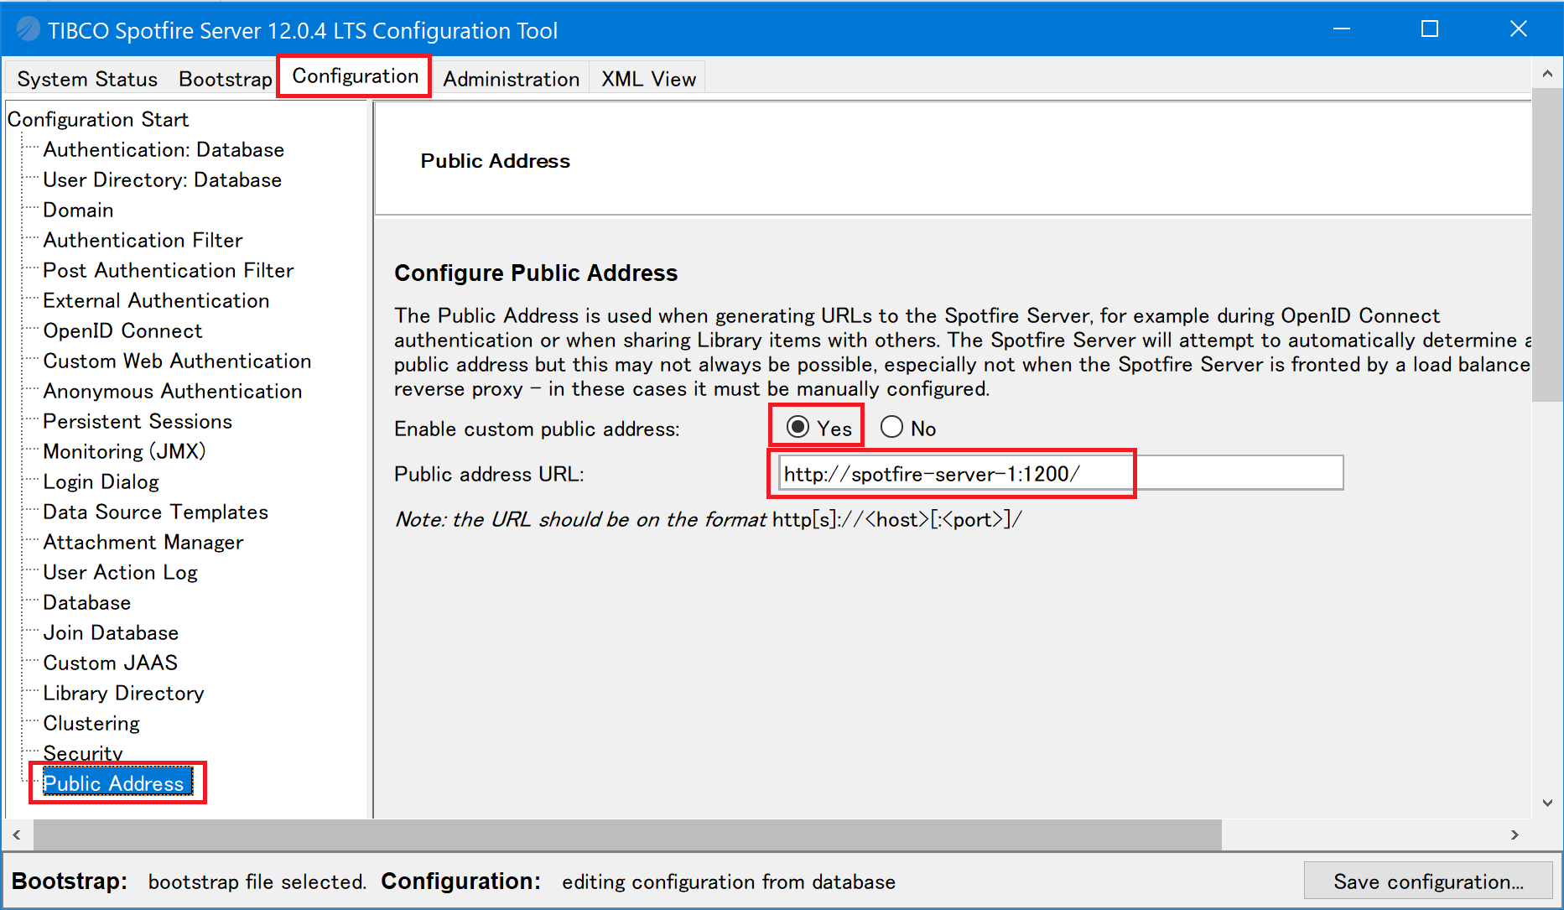Switch to XML View tab
This screenshot has height=910, width=1564.
(x=648, y=79)
